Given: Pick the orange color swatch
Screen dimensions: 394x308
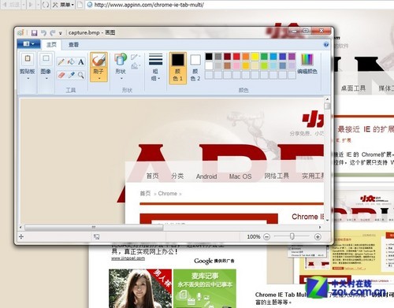Looking at the screenshot, I should pyautogui.click(x=246, y=57).
